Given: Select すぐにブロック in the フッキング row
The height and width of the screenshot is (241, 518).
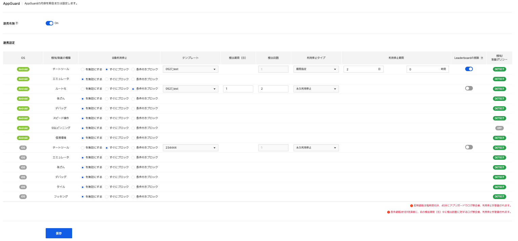Looking at the screenshot, I should [107, 197].
